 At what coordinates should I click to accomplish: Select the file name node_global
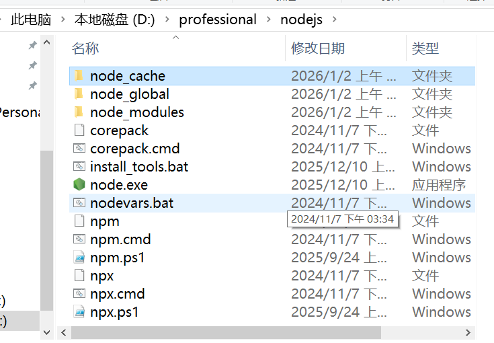(130, 94)
